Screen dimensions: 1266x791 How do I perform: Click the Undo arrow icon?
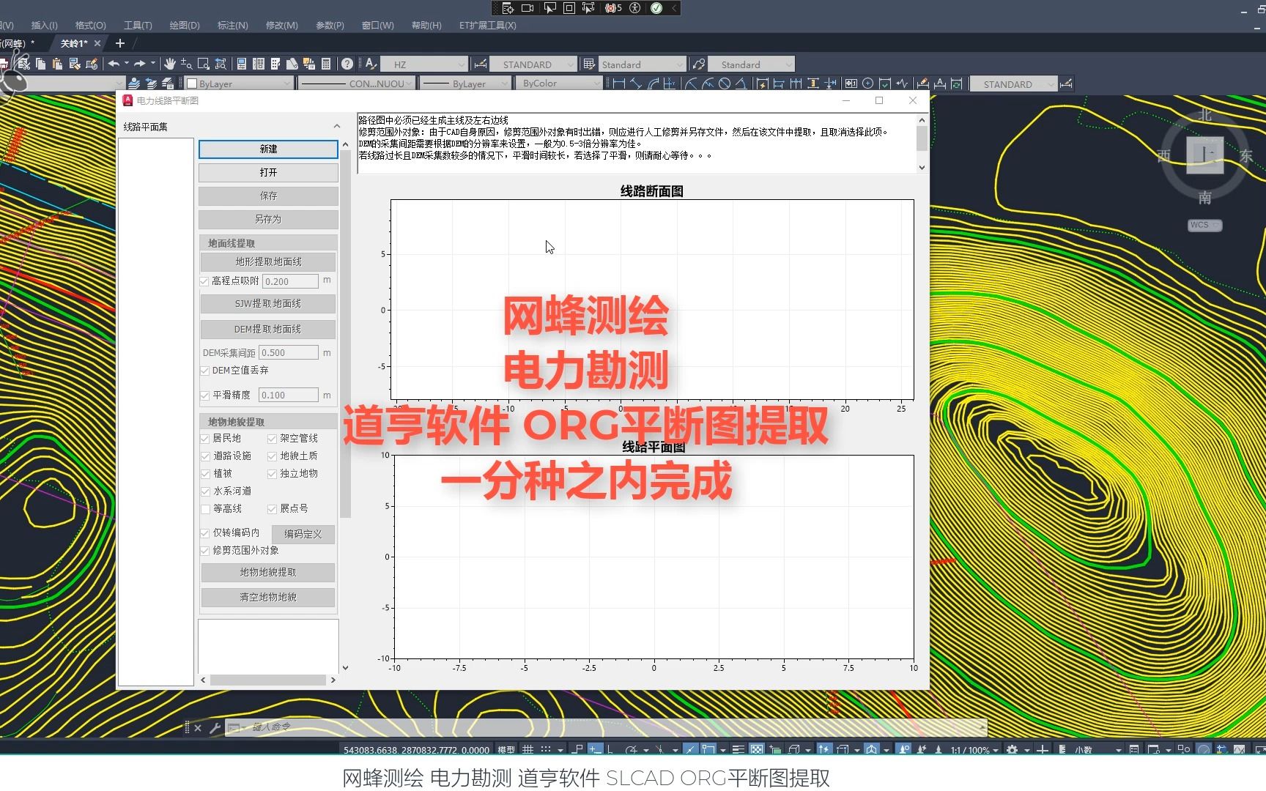pyautogui.click(x=114, y=64)
